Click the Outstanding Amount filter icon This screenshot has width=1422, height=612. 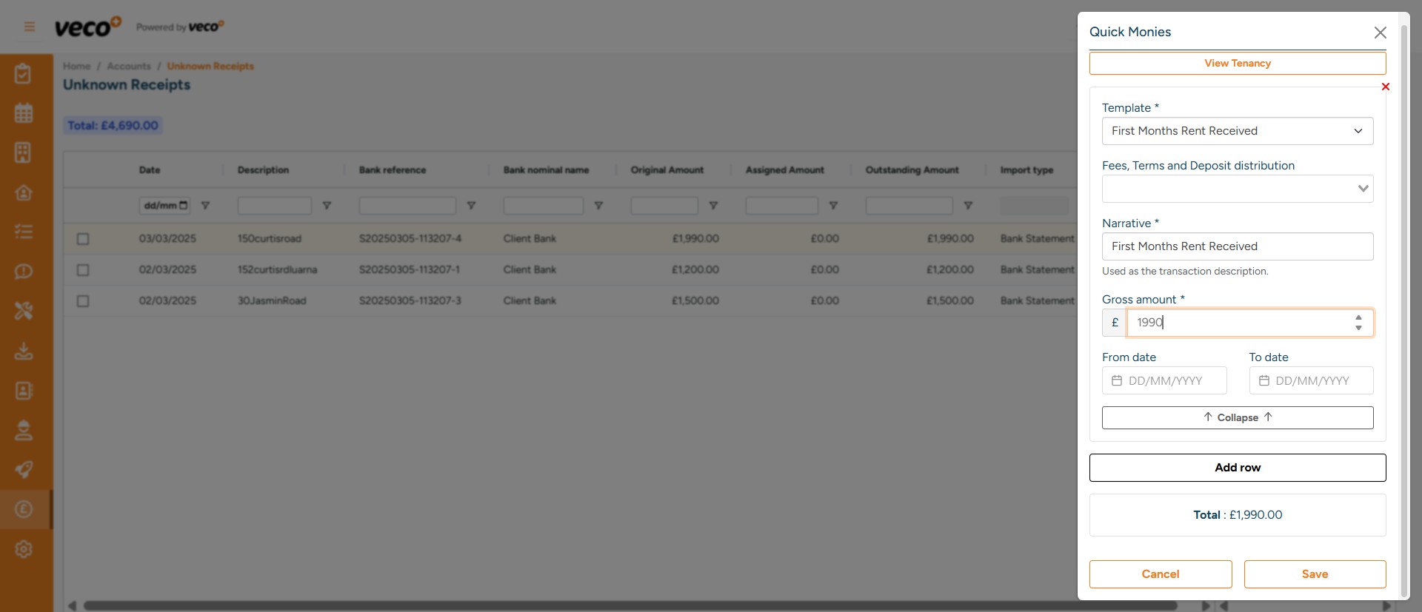pos(968,206)
